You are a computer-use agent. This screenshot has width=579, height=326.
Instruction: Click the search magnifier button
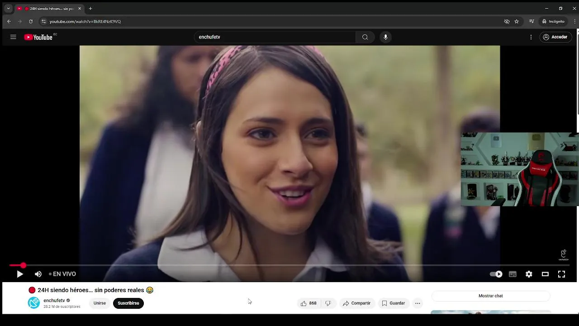[365, 37]
